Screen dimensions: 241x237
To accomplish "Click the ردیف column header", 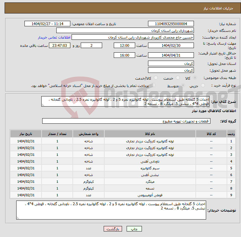I will (231, 134).
